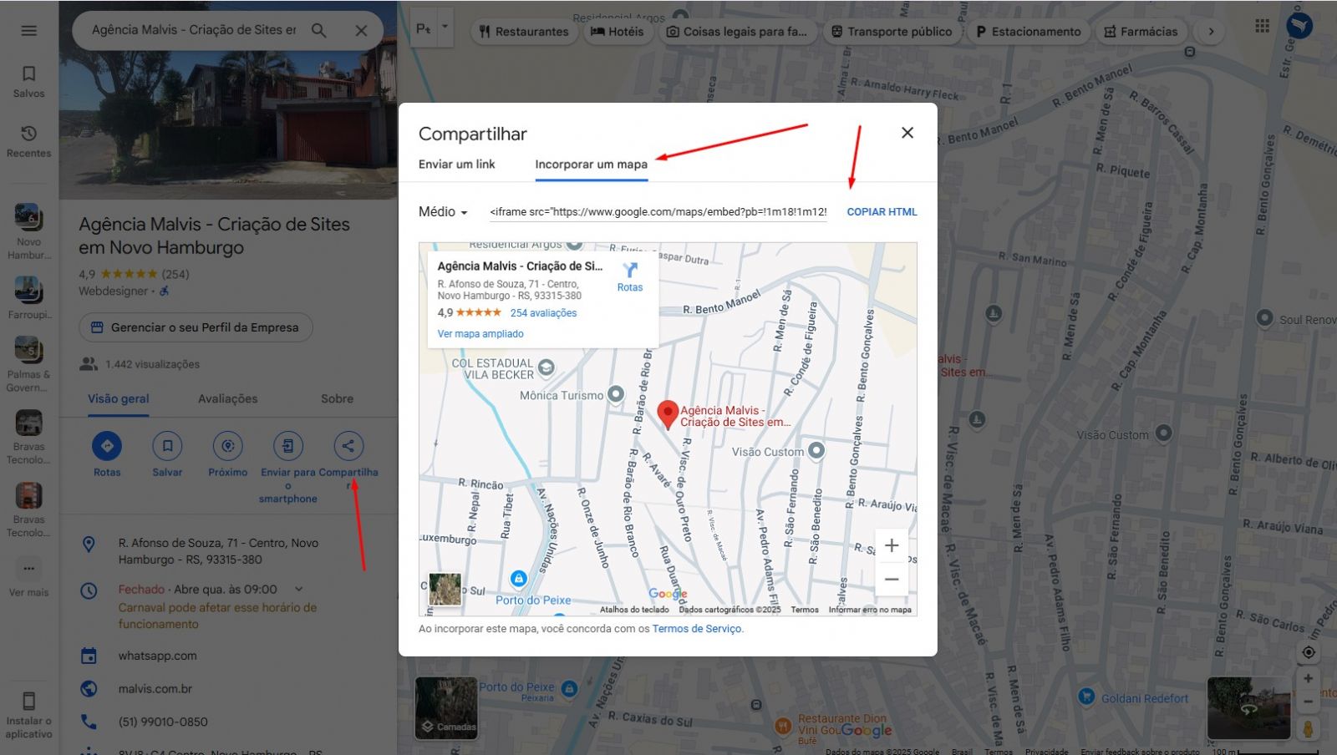
Task: Click whatsapp.com appointment link
Action: (157, 656)
